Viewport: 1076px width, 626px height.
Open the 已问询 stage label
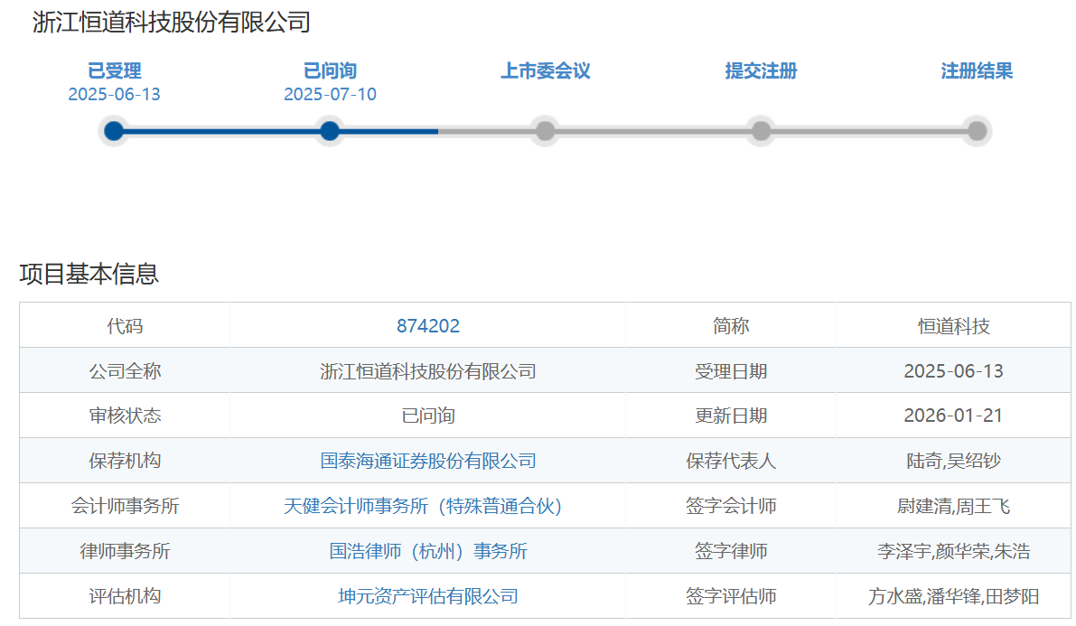click(330, 71)
